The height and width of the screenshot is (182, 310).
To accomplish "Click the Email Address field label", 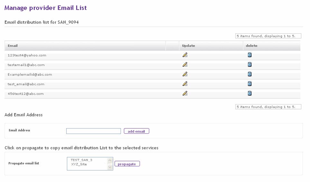I will coord(19,130).
